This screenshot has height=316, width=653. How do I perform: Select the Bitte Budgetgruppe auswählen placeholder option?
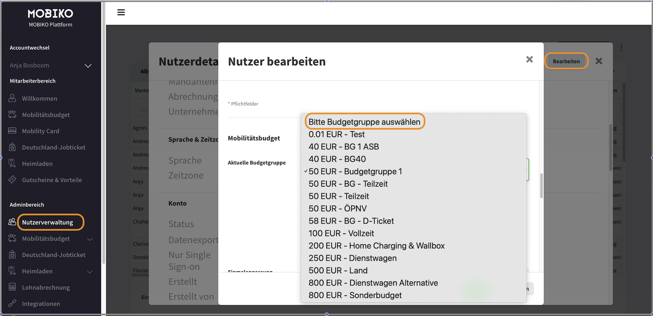[364, 122]
